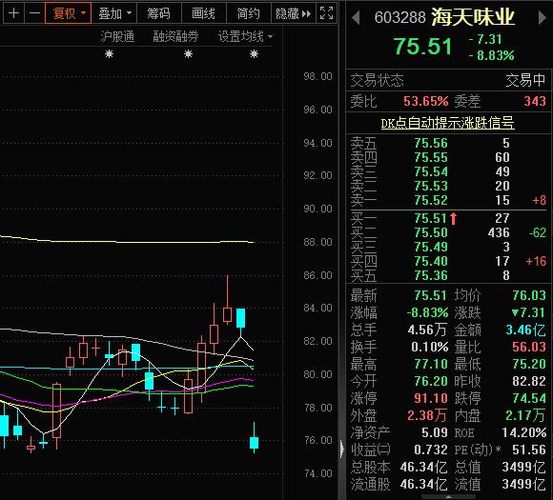The image size is (553, 500).
Task: Toggle the full-screen chart icon
Action: pos(326,13)
